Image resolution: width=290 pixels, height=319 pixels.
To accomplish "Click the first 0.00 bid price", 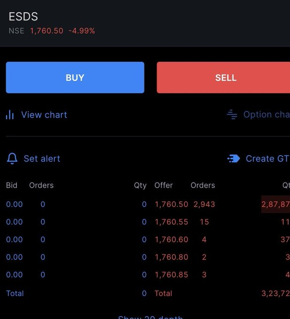I will [14, 204].
